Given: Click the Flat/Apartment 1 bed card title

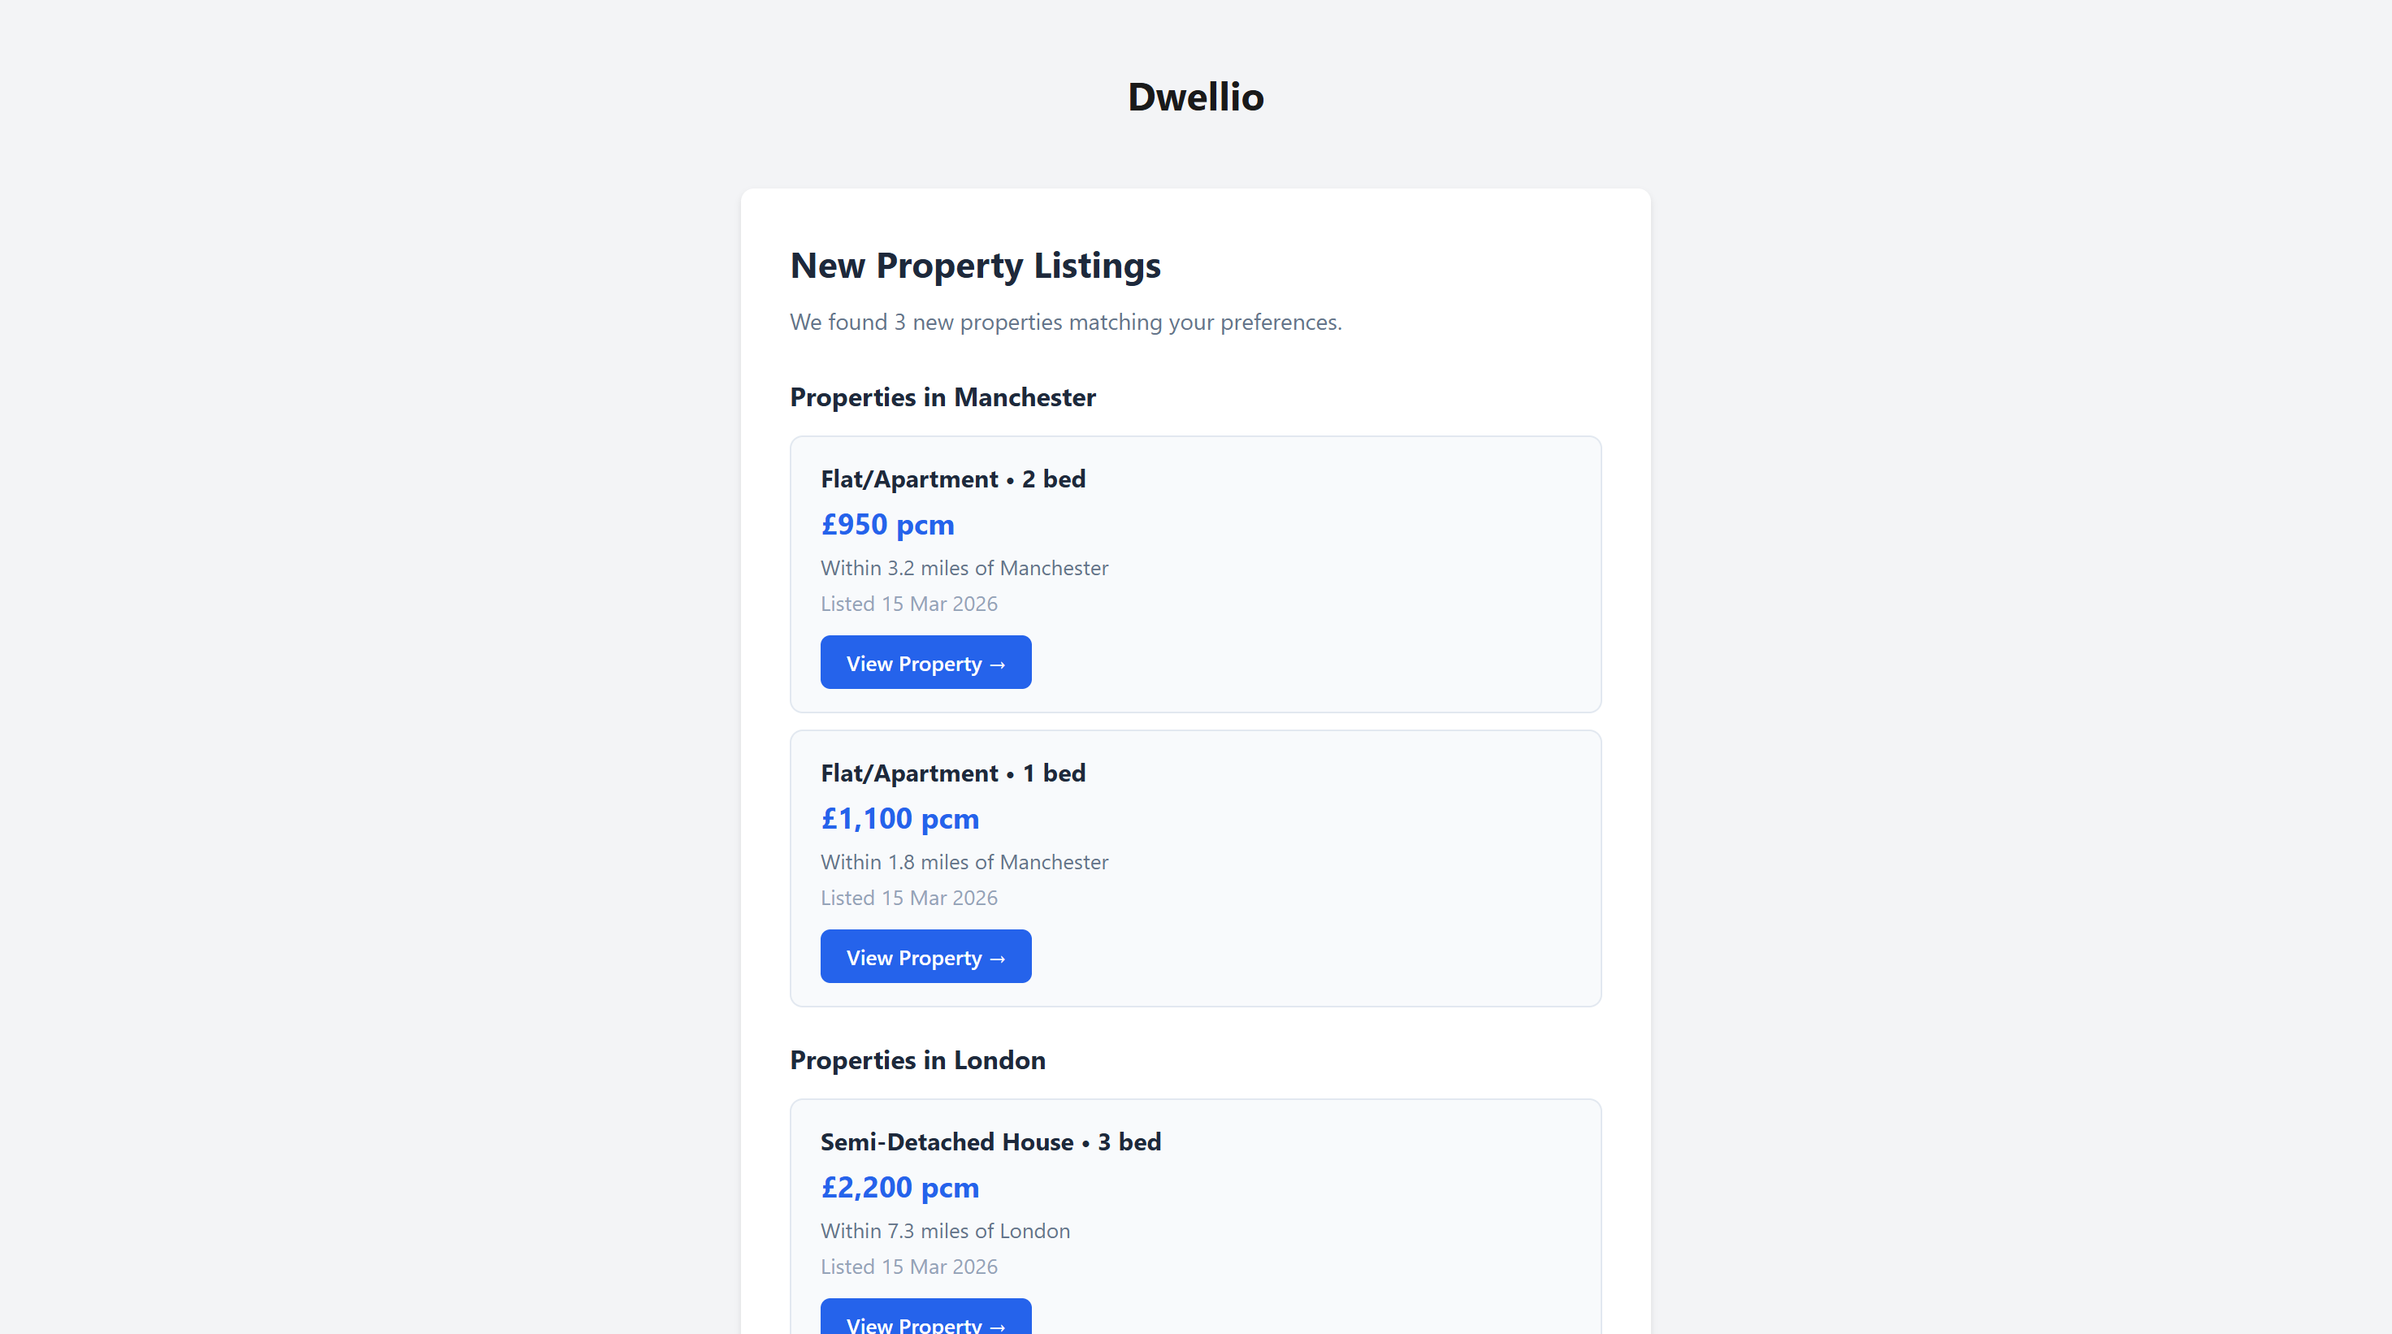Looking at the screenshot, I should coord(953,772).
